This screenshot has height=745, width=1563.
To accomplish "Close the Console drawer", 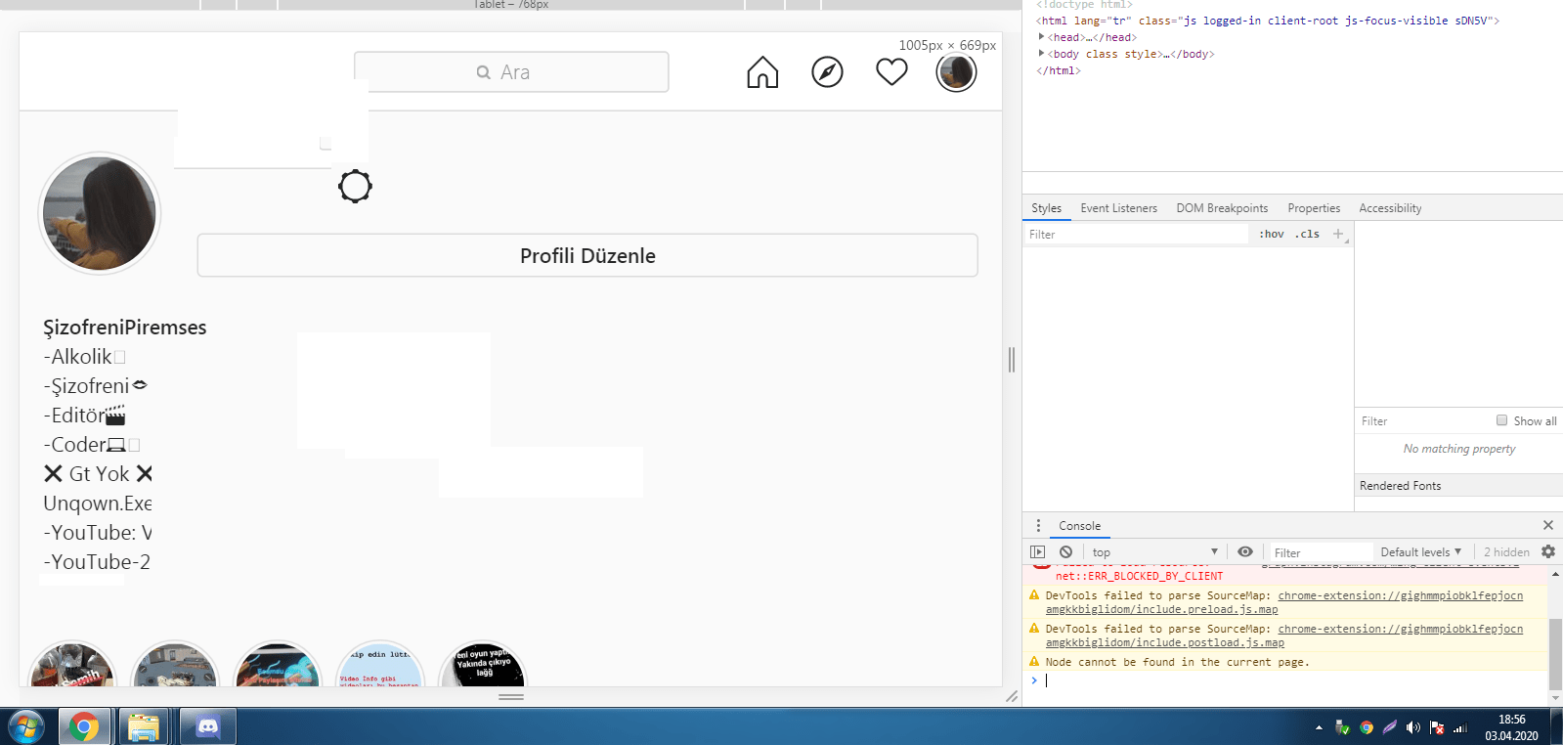I will (1547, 525).
